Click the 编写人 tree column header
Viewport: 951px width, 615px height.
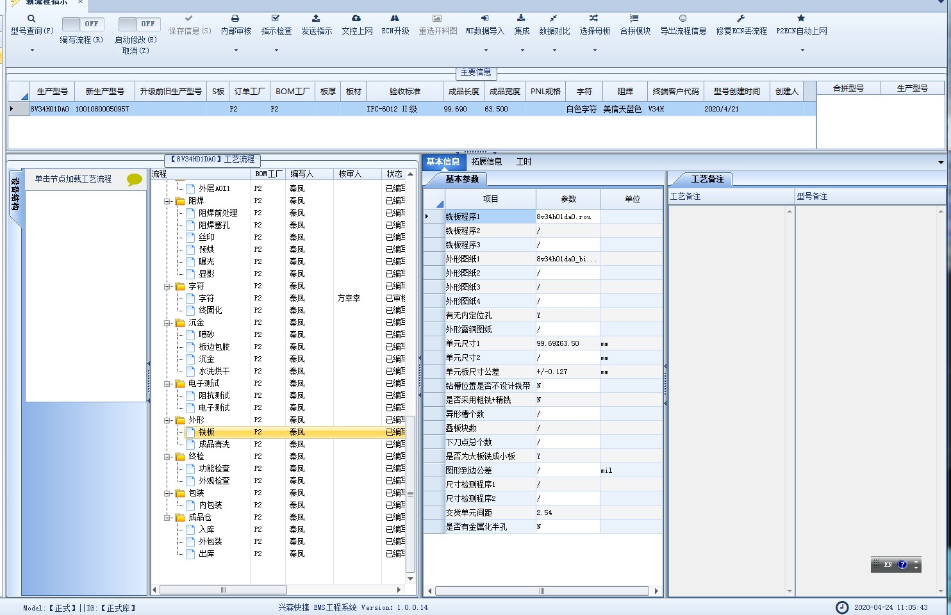click(309, 174)
